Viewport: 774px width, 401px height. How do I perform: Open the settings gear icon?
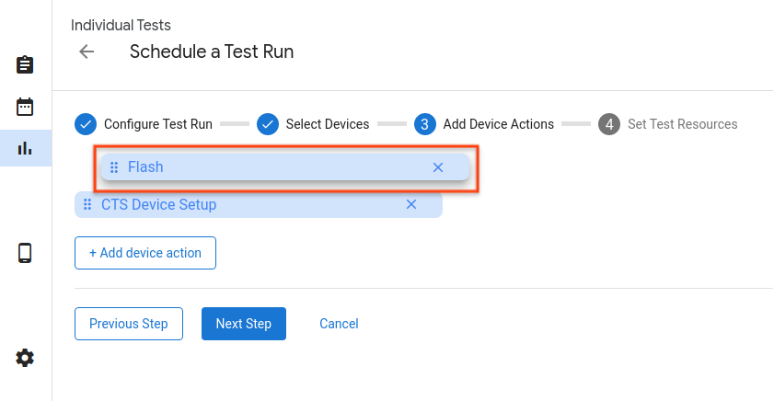tap(26, 358)
